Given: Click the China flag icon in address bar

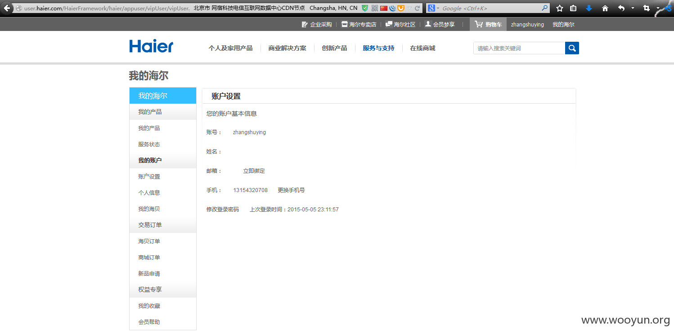Looking at the screenshot, I should (x=384, y=8).
